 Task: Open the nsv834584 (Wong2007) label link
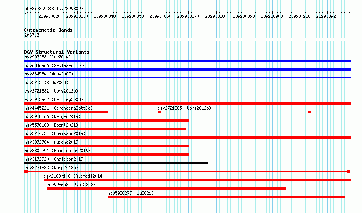49,74
